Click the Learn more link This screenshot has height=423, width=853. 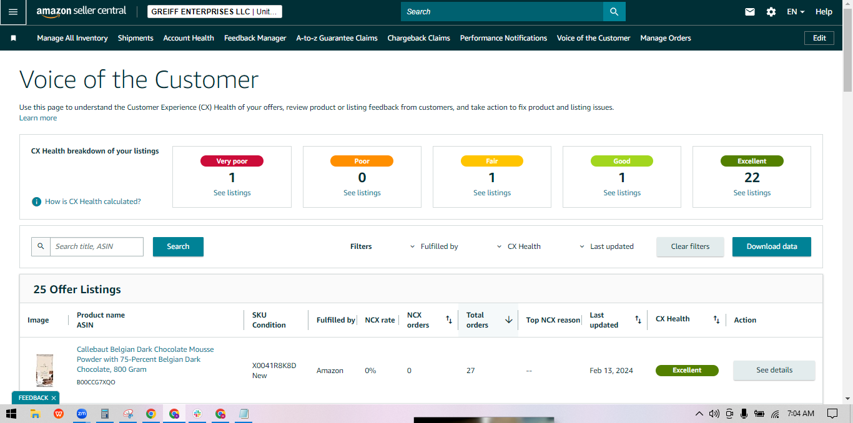click(x=38, y=118)
